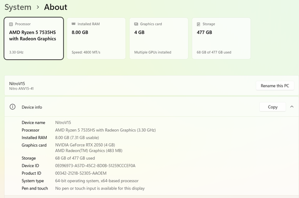Screen dimensions: 299x198
Task: Click the System type label
Action: tap(33, 181)
